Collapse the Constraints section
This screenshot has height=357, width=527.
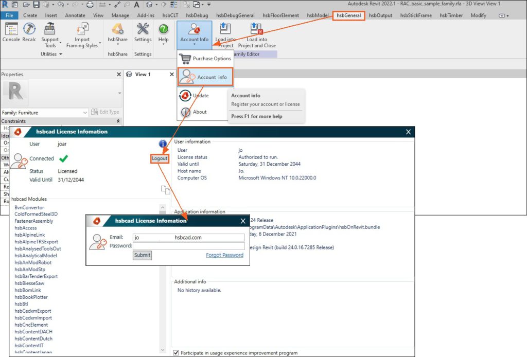click(118, 121)
